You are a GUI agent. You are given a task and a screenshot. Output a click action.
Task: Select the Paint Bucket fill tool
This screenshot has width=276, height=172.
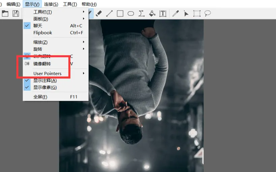point(152,13)
